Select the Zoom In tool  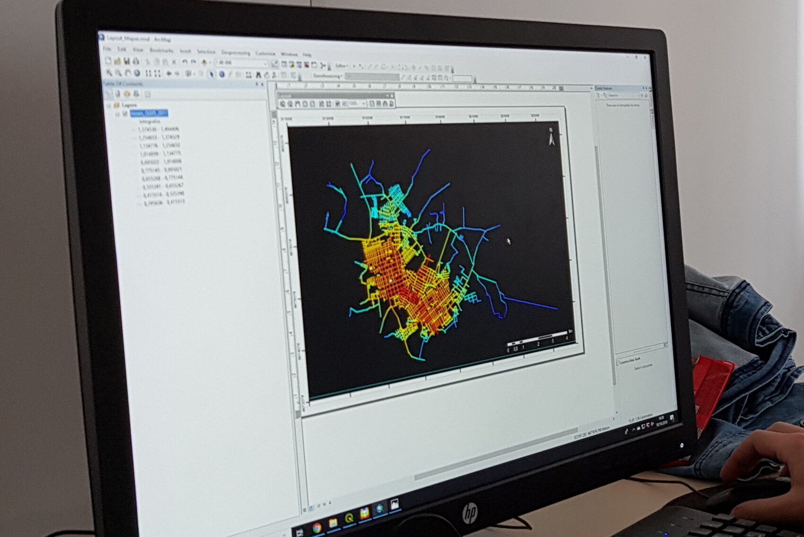coord(109,73)
